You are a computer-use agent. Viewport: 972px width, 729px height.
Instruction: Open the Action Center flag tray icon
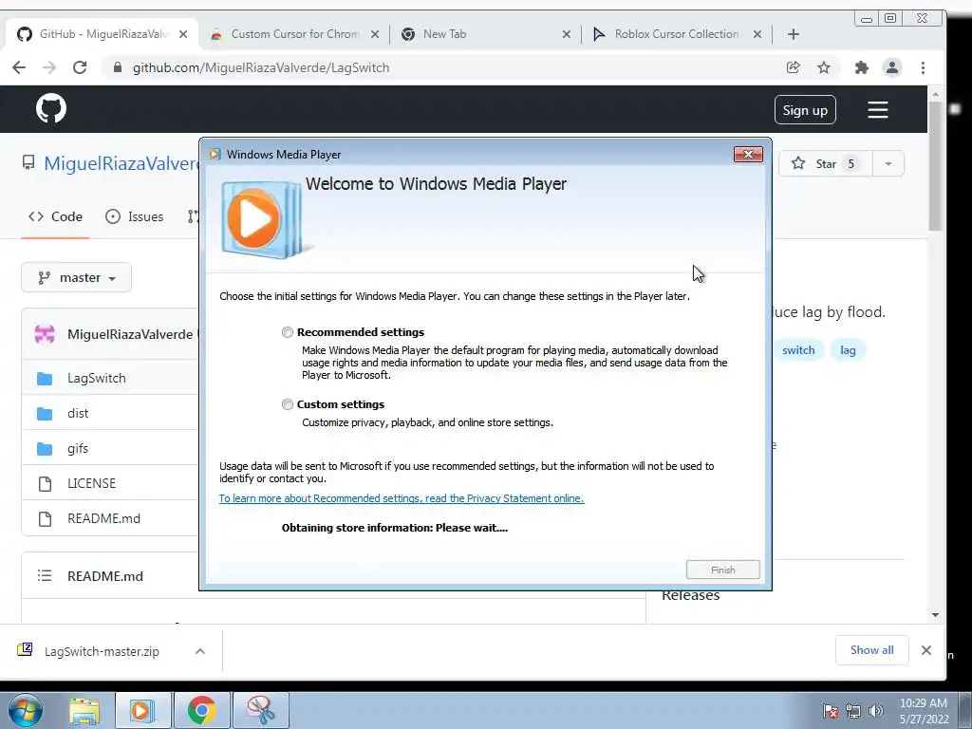click(x=830, y=711)
